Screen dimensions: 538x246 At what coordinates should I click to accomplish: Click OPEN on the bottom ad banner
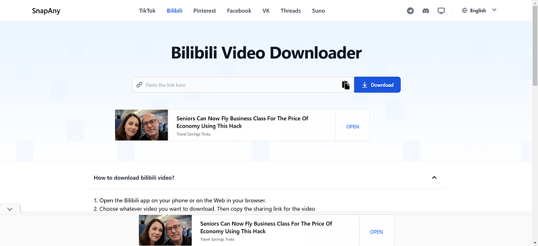[x=377, y=232]
